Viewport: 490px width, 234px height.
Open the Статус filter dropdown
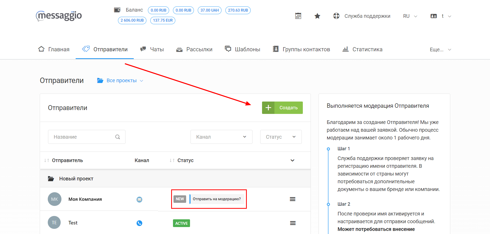tap(281, 137)
